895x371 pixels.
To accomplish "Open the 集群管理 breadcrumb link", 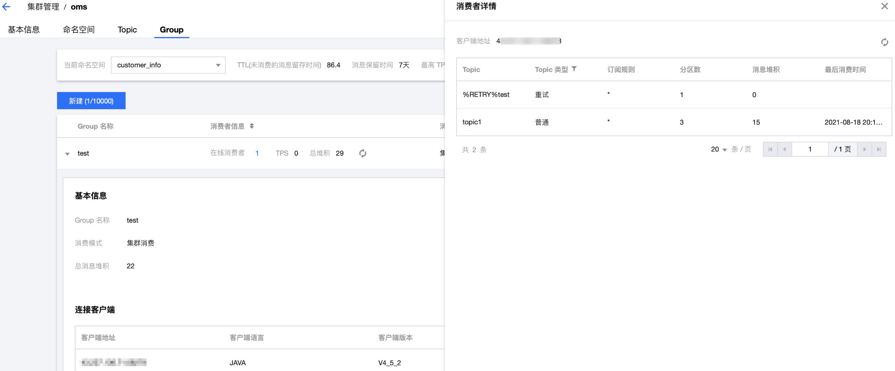I will (x=43, y=7).
